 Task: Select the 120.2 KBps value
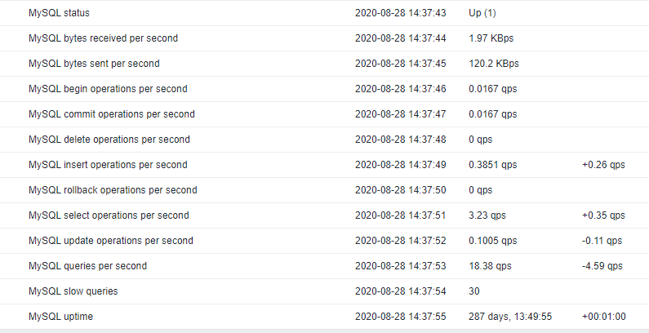(494, 64)
